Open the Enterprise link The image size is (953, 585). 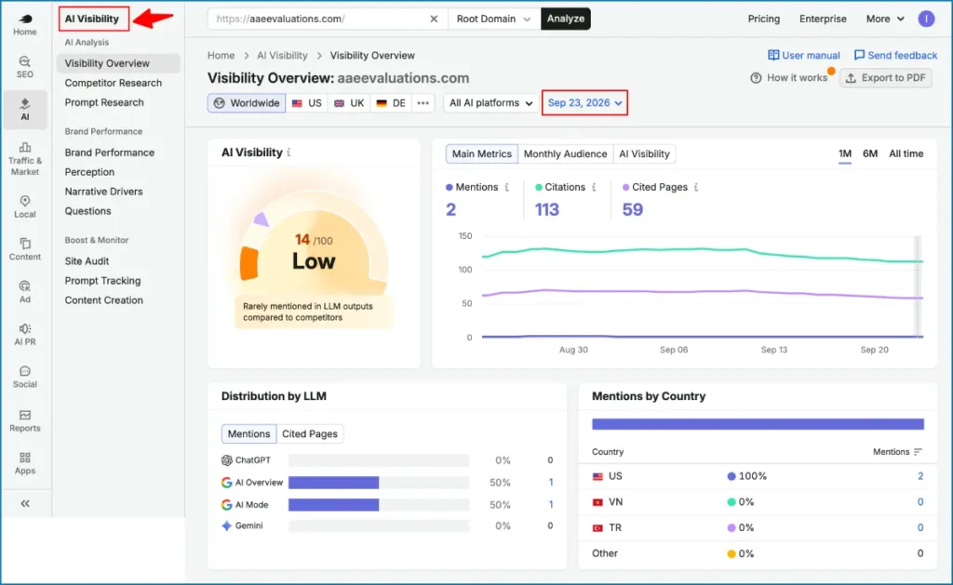point(823,19)
